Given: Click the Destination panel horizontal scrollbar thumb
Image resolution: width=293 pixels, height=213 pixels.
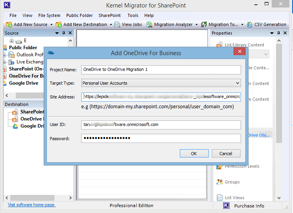Looking at the screenshot, I should pyautogui.click(x=32, y=198).
